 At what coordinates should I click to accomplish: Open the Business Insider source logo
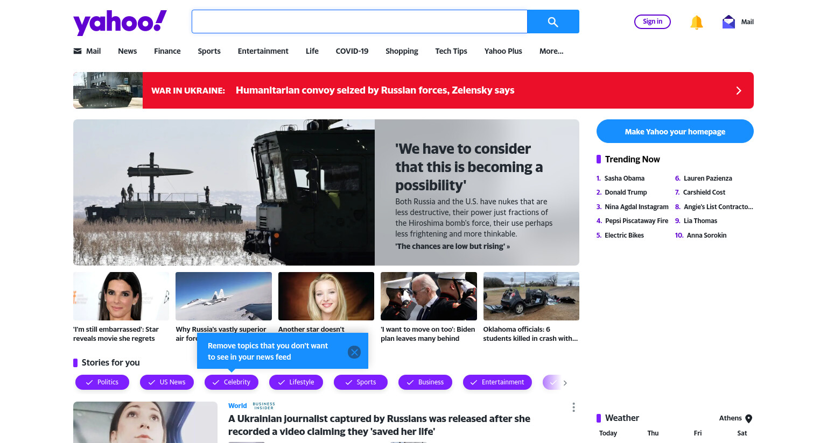(x=264, y=406)
